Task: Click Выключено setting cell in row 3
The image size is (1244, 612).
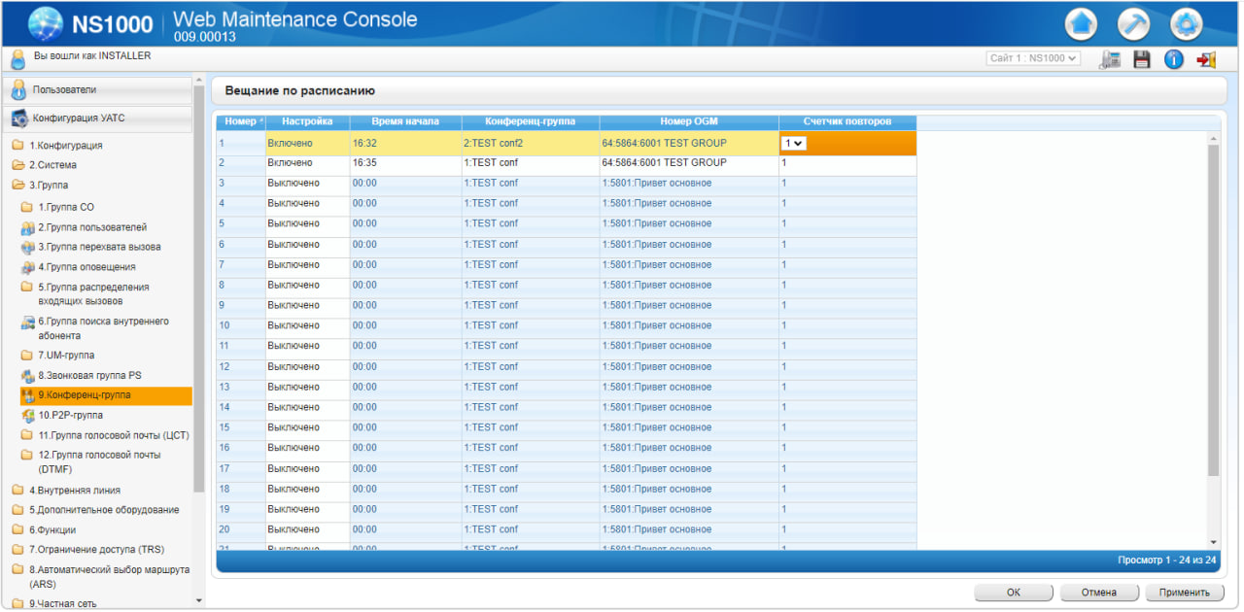Action: click(307, 184)
